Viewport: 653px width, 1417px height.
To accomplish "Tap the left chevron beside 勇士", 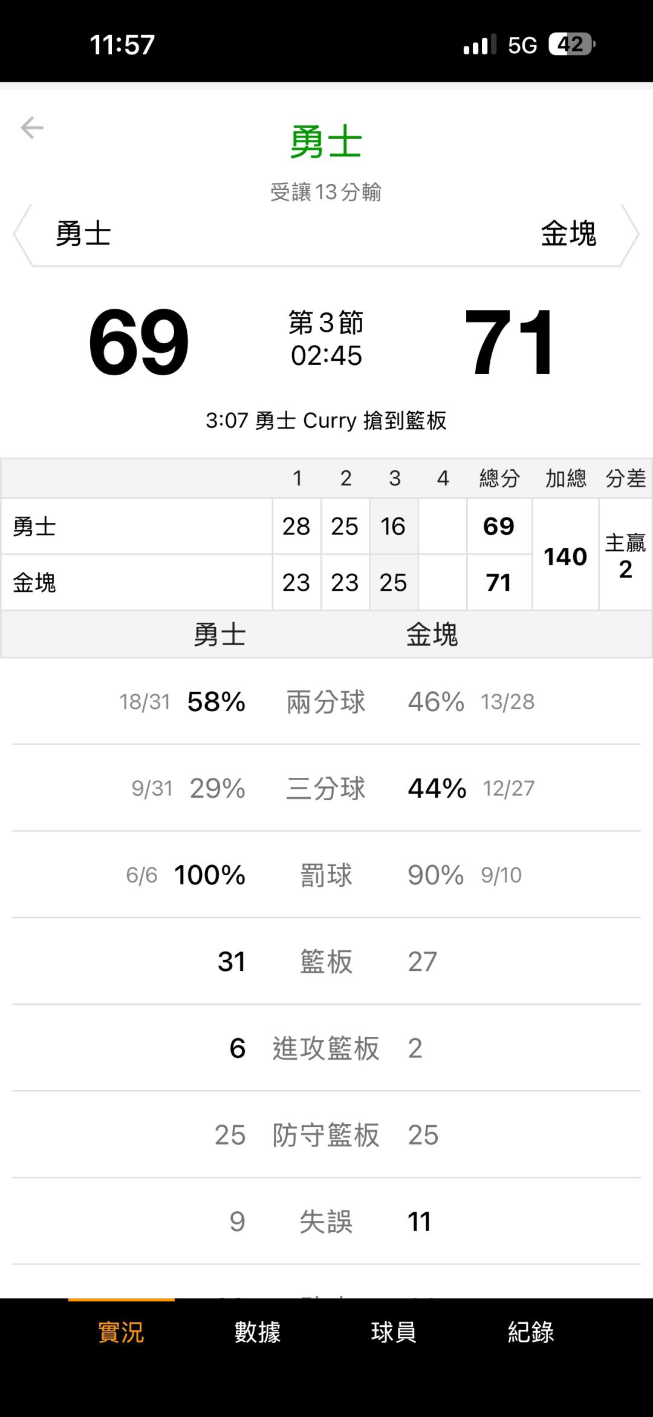I will [x=21, y=234].
